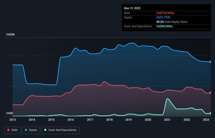
Task: Click the CA$98.000m cash value
Action: tap(164, 26)
